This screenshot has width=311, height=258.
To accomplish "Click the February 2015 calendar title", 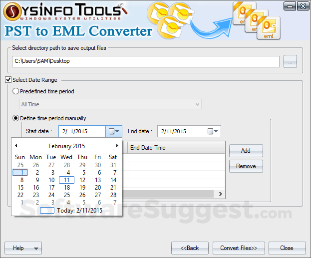I will (x=67, y=146).
